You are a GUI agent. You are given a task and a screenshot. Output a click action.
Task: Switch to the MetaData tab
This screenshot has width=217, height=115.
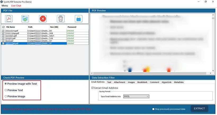click(x=179, y=82)
